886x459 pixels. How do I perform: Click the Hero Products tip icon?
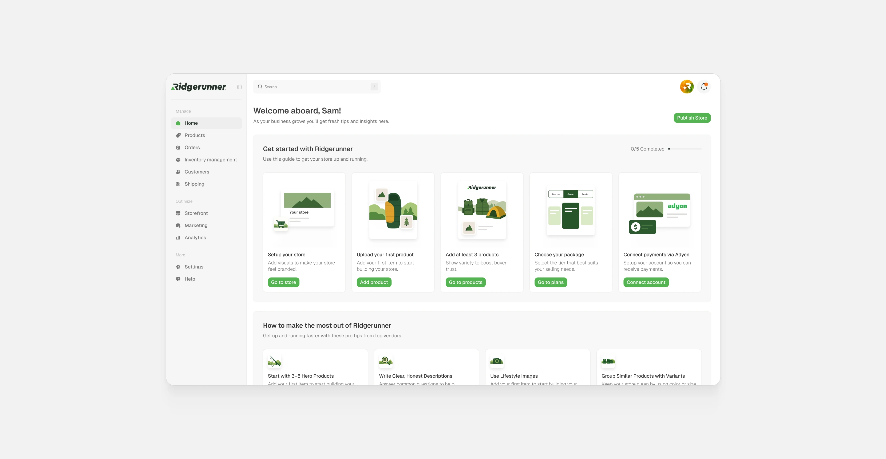(x=274, y=361)
